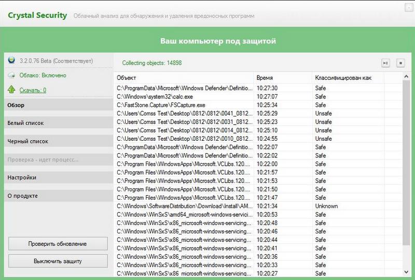Click the window control at top right

click(x=409, y=7)
